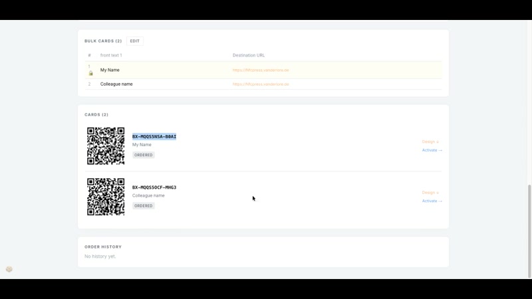532x299 pixels.
Task: Click the ORDER HISTORY heading
Action: (x=103, y=247)
